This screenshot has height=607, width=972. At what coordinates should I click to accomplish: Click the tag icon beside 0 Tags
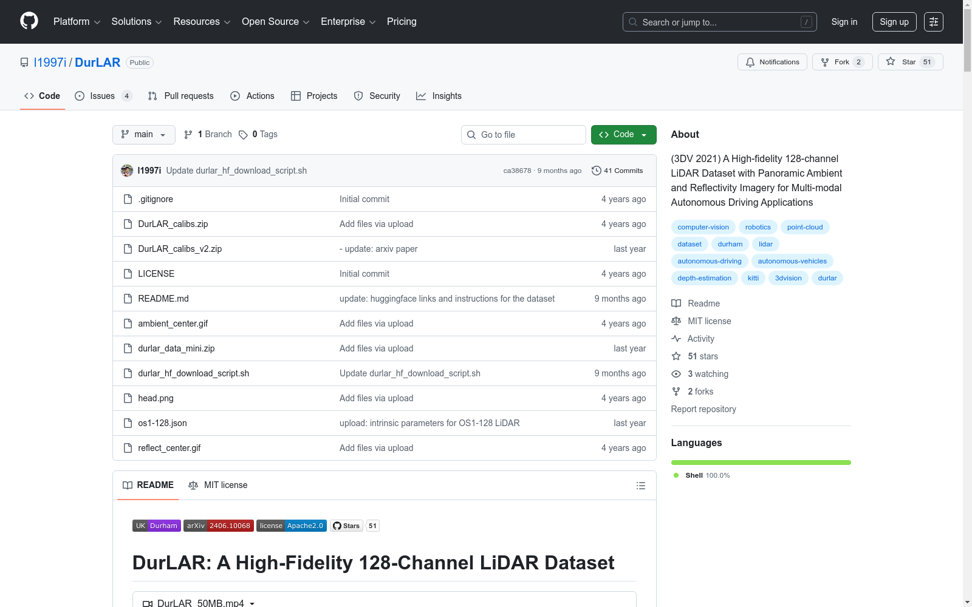pos(243,135)
